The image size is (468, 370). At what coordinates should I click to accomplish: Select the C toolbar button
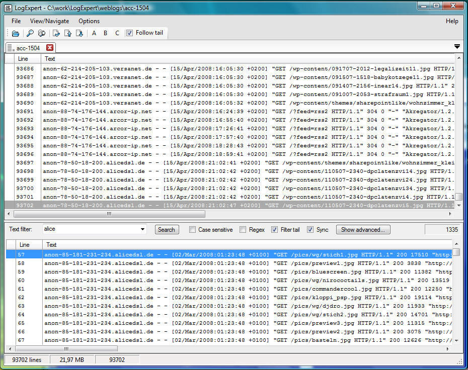click(117, 33)
